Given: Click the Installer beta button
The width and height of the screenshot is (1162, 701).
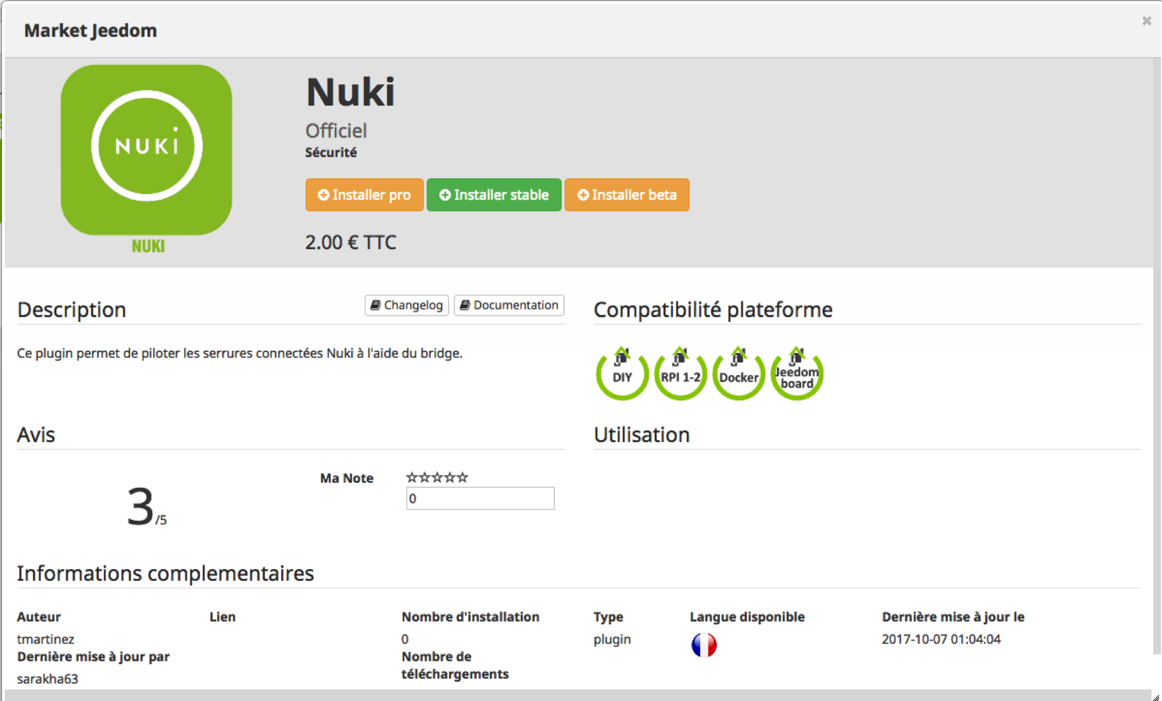Looking at the screenshot, I should click(627, 195).
